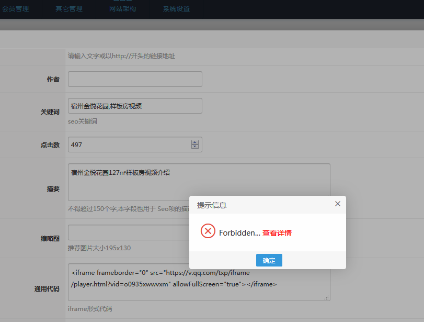
Task: Open the 会员管理 menu
Action: pyautogui.click(x=17, y=9)
